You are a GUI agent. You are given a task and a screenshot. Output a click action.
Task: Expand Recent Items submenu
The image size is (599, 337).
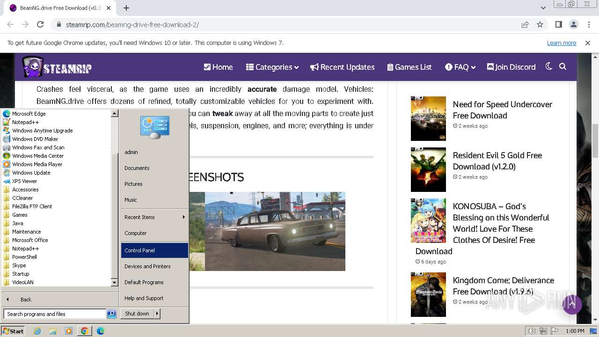click(154, 217)
